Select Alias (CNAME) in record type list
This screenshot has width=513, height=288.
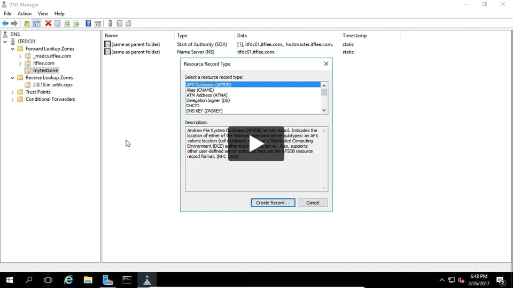pos(200,90)
